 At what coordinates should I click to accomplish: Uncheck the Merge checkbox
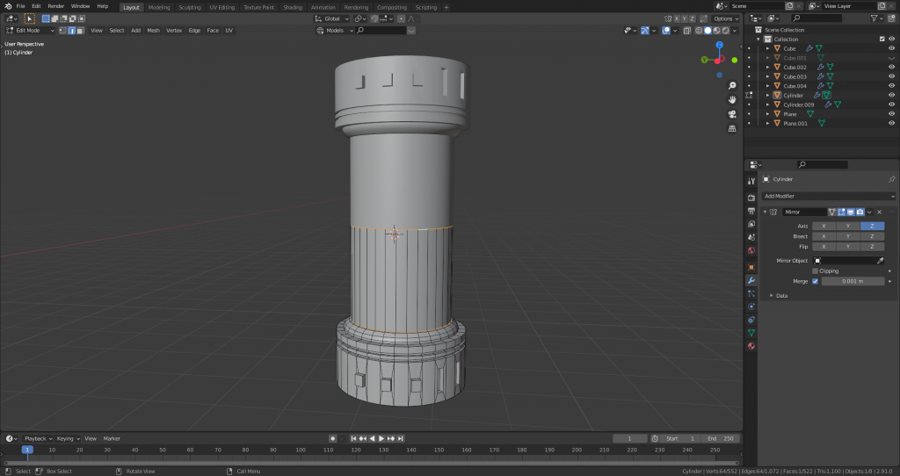click(x=815, y=281)
